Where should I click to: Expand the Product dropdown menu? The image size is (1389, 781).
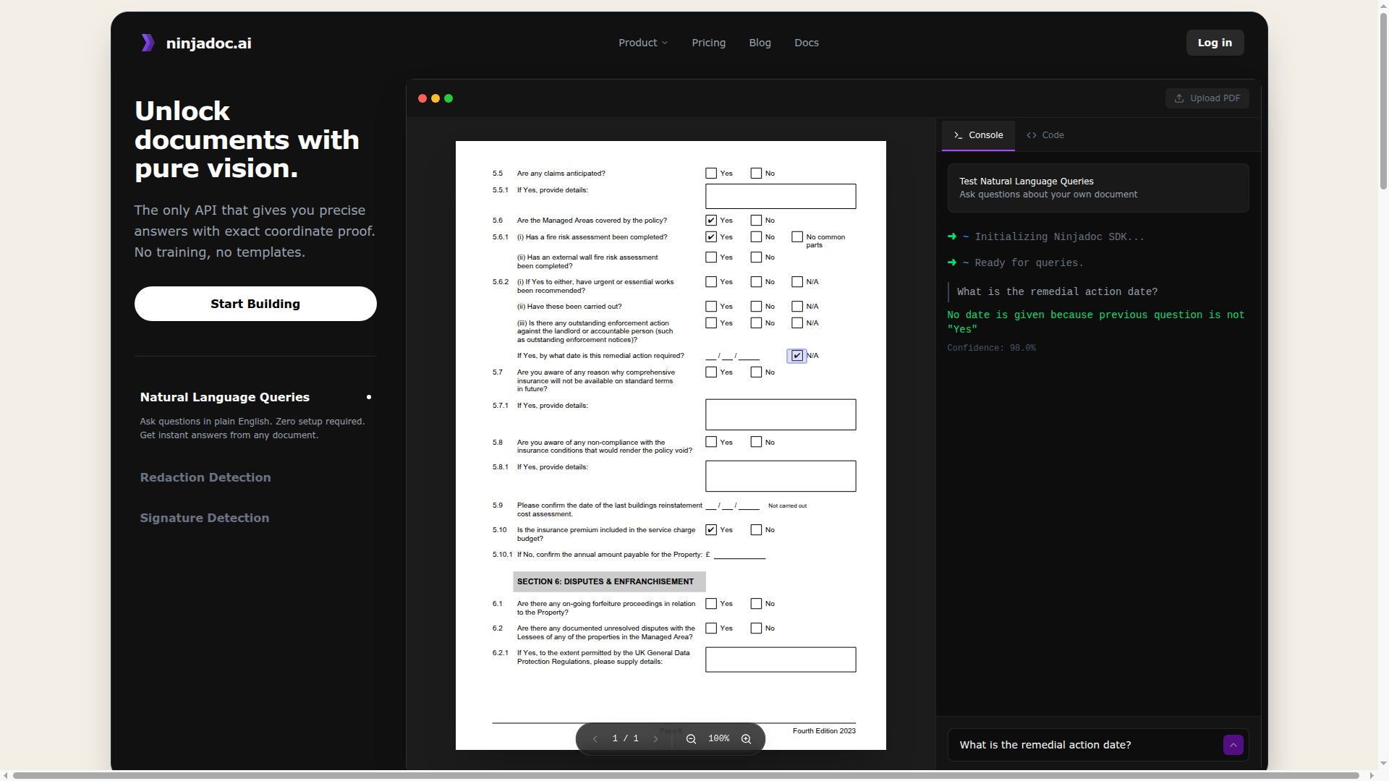(642, 43)
